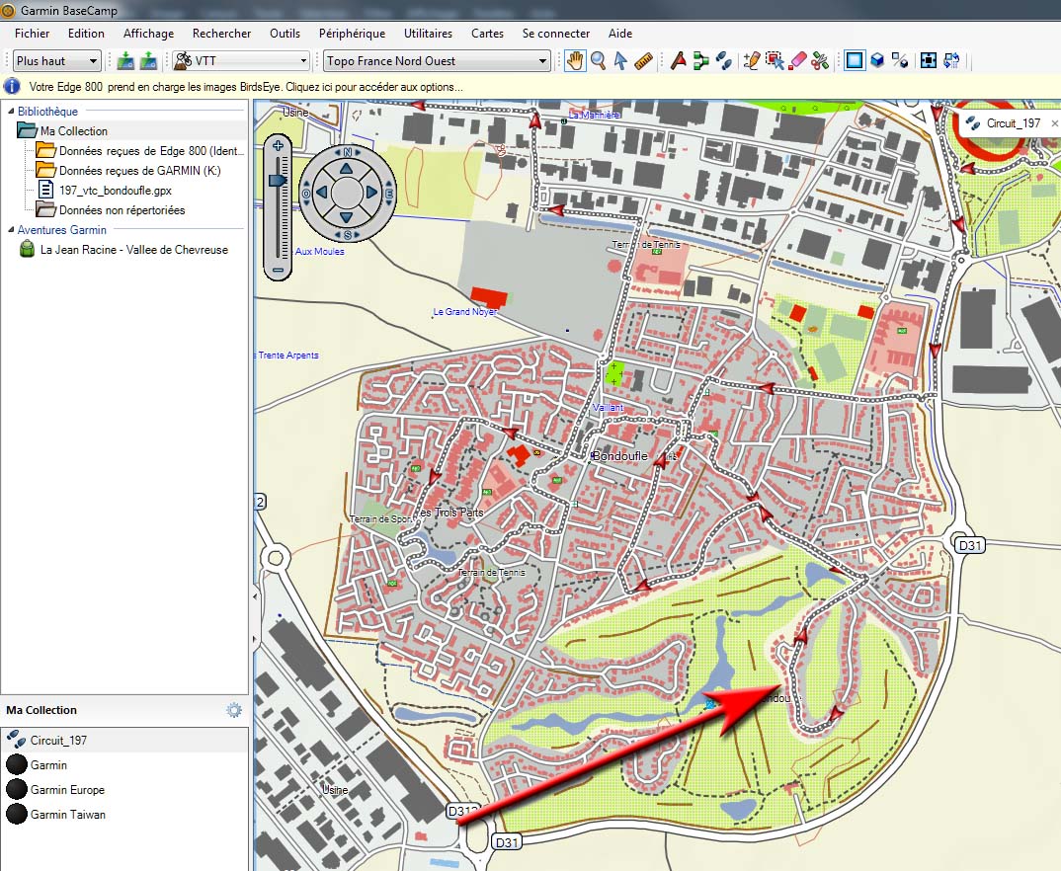The width and height of the screenshot is (1061, 871).
Task: Select 'Données non répertoriées' folder
Action: click(122, 210)
